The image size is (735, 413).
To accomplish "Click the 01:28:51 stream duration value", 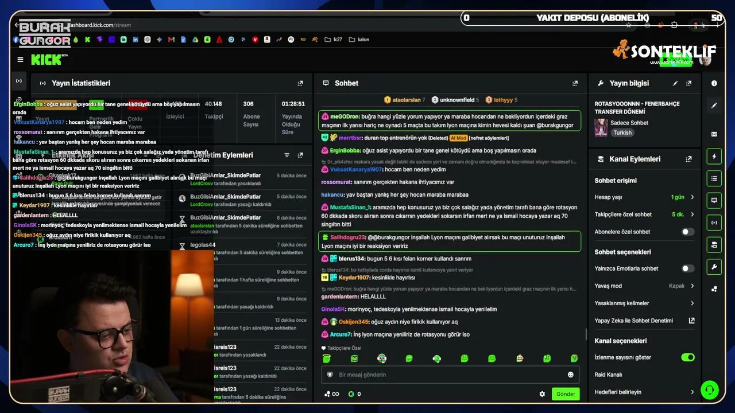I will click(293, 104).
